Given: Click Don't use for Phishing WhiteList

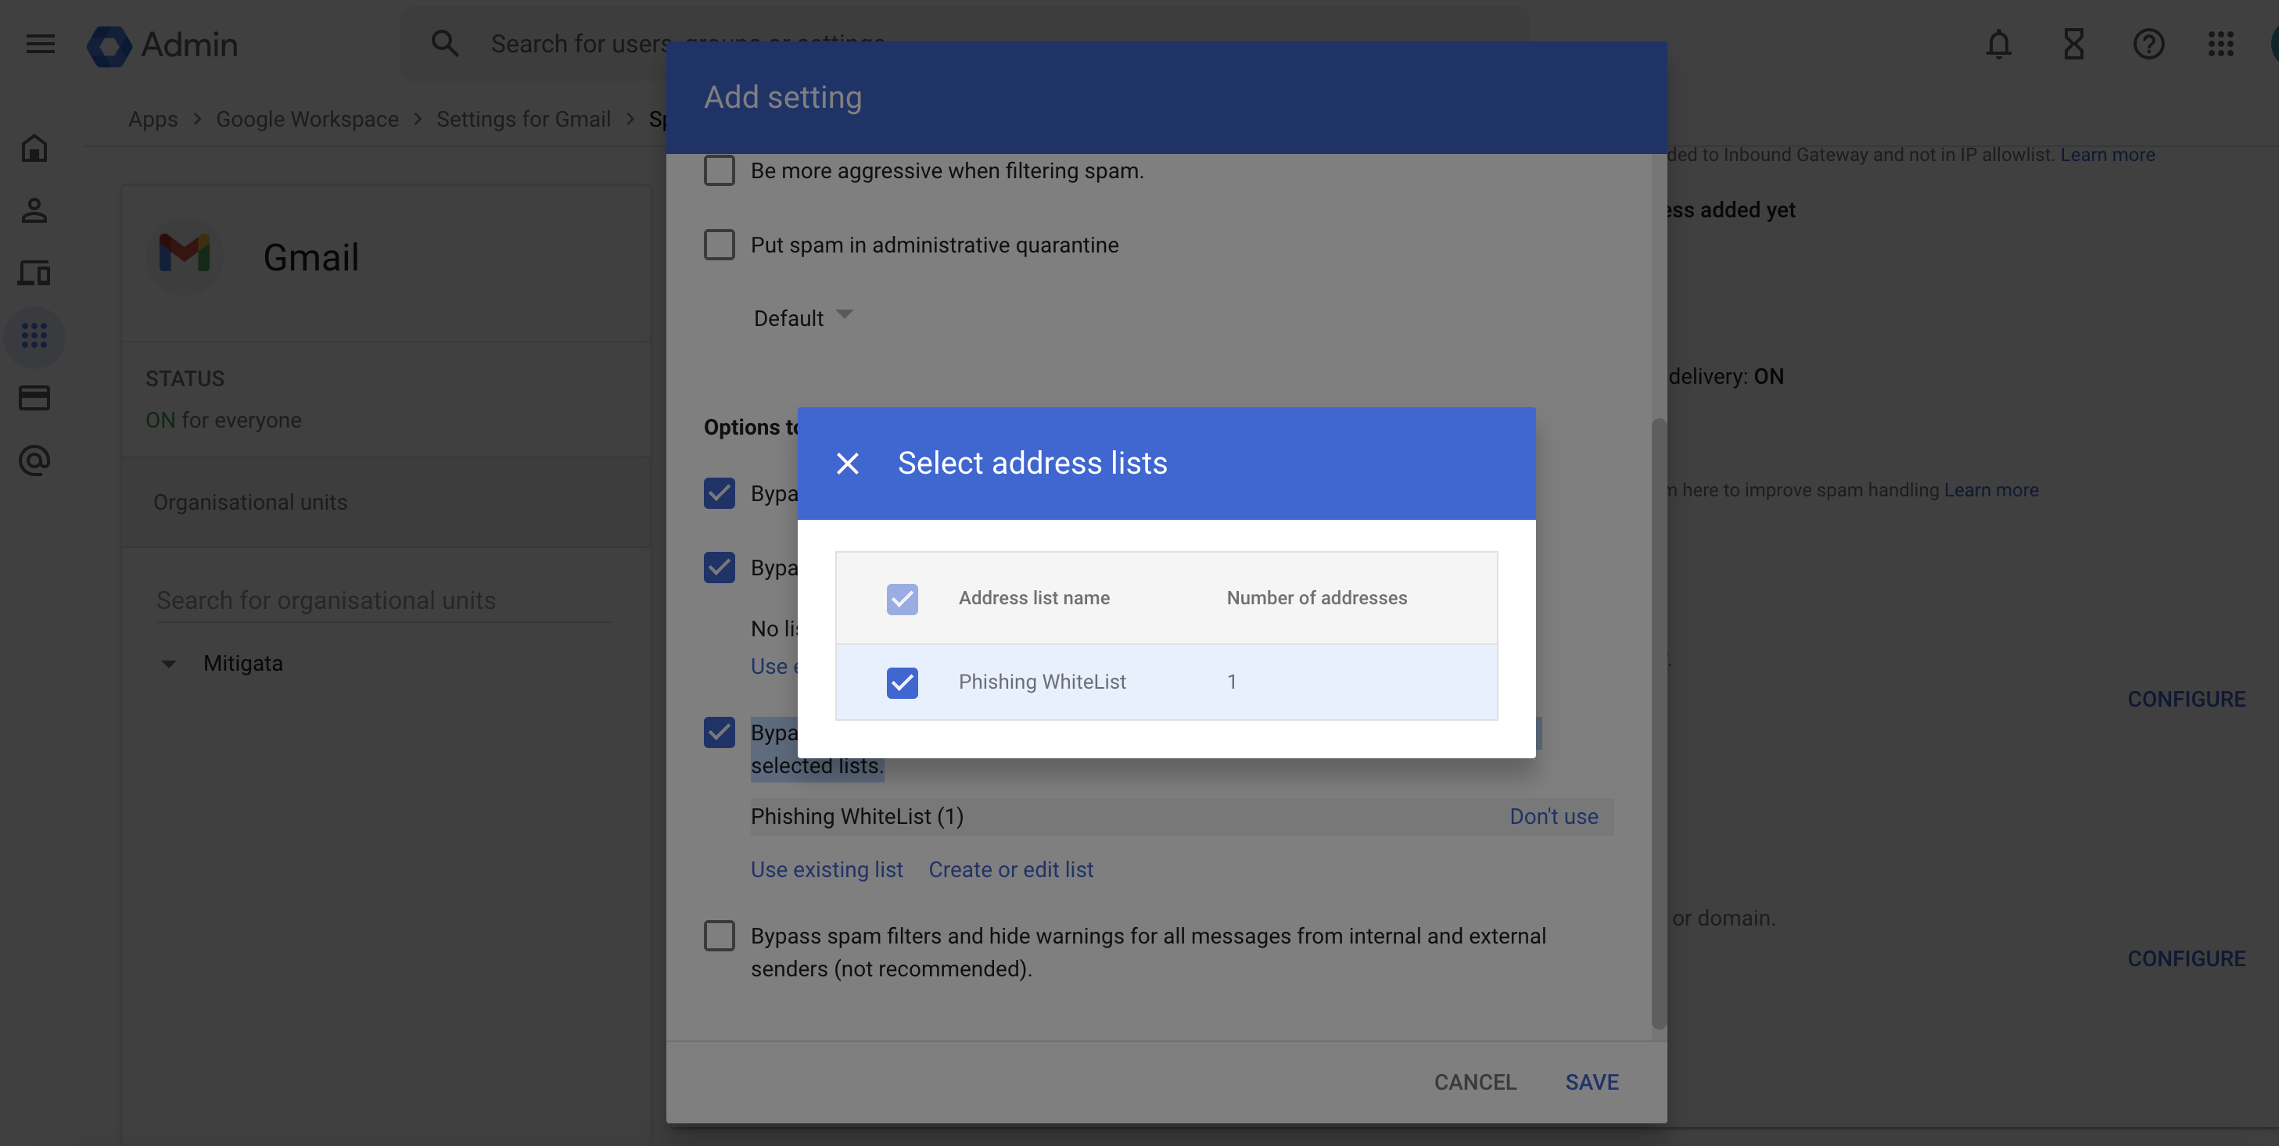Looking at the screenshot, I should click(1554, 815).
